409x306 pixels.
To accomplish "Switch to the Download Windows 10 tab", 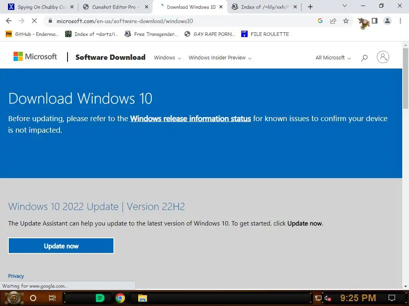I will click(x=190, y=7).
